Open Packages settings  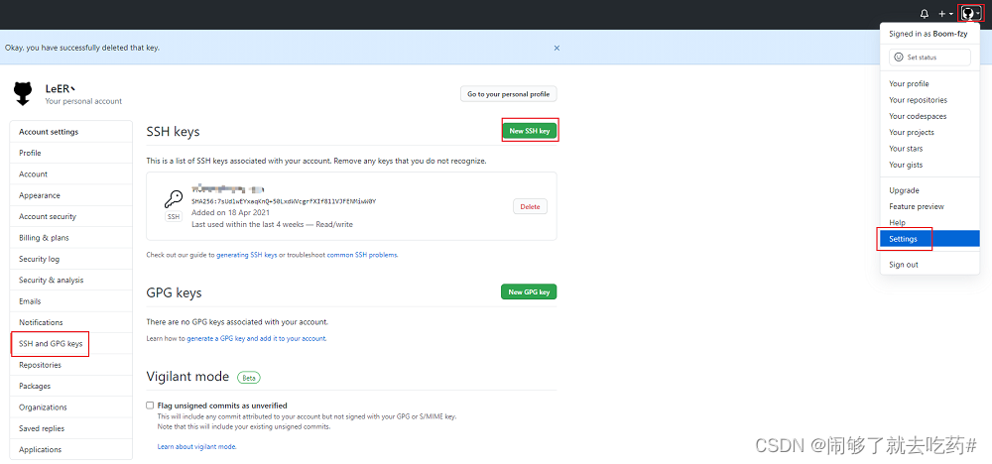coord(70,386)
